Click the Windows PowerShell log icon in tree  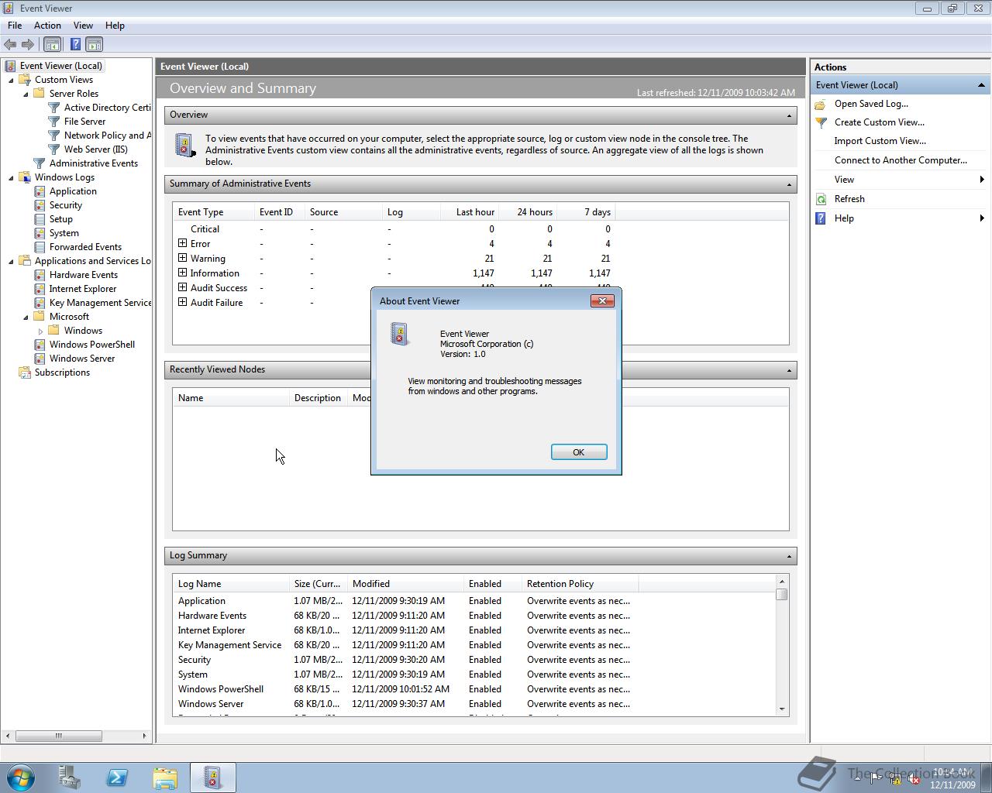(40, 345)
